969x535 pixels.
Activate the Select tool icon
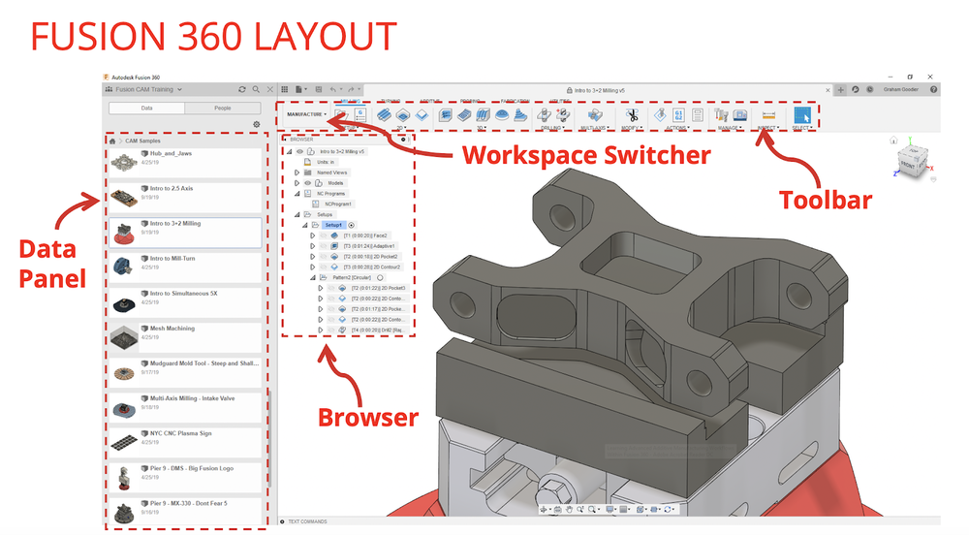pyautogui.click(x=801, y=115)
